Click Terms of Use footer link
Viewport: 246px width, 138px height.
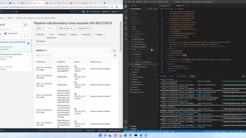click(x=101, y=130)
